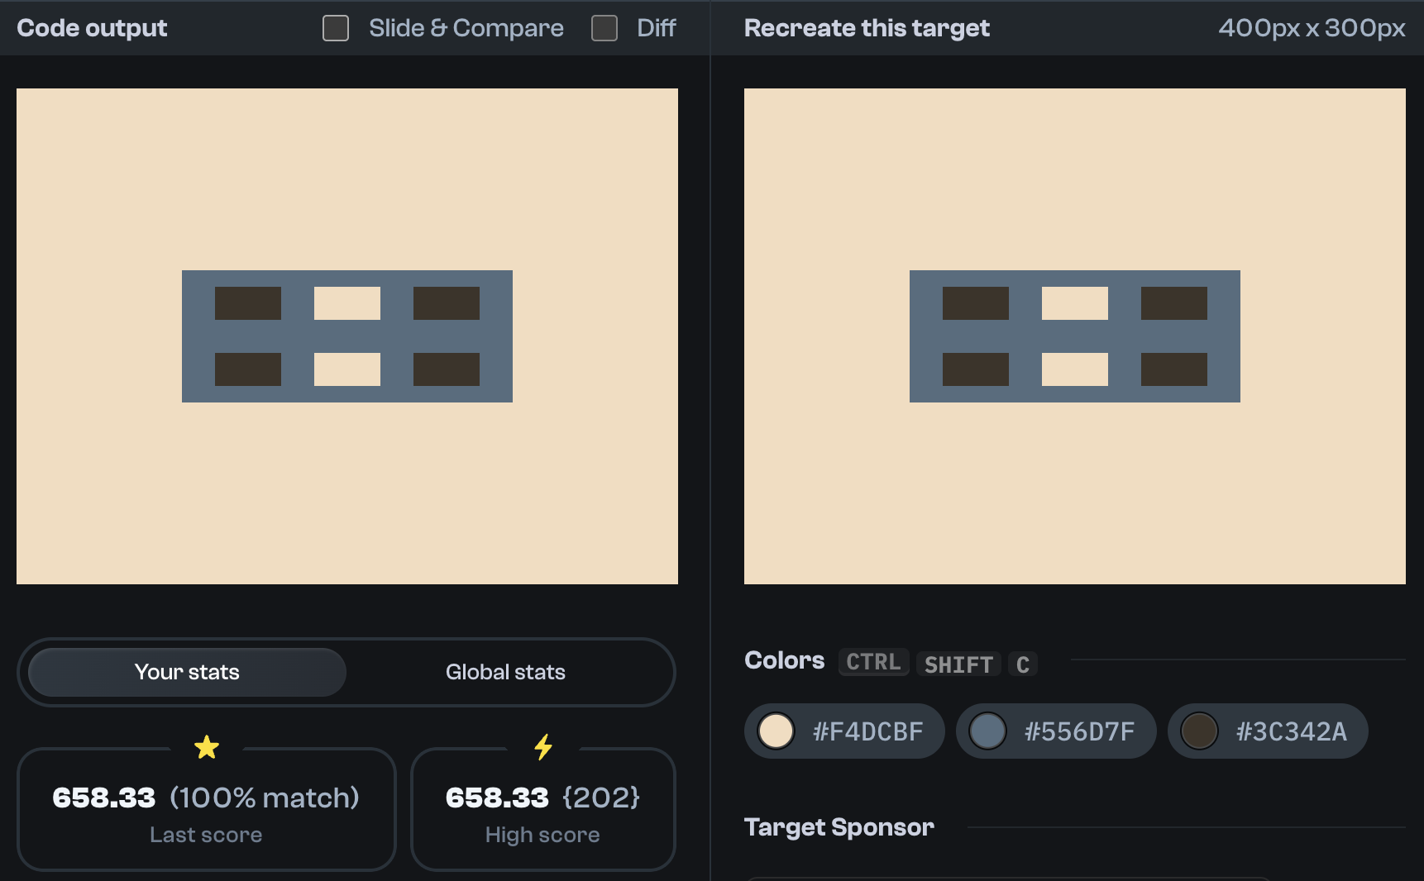Image resolution: width=1424 pixels, height=881 pixels.
Task: Click the star icon above Last score
Action: (x=206, y=746)
